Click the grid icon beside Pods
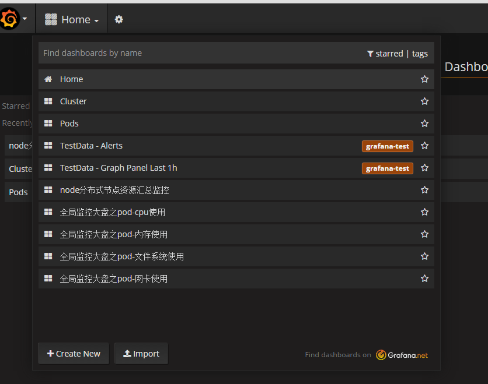This screenshot has width=488, height=384. point(48,124)
